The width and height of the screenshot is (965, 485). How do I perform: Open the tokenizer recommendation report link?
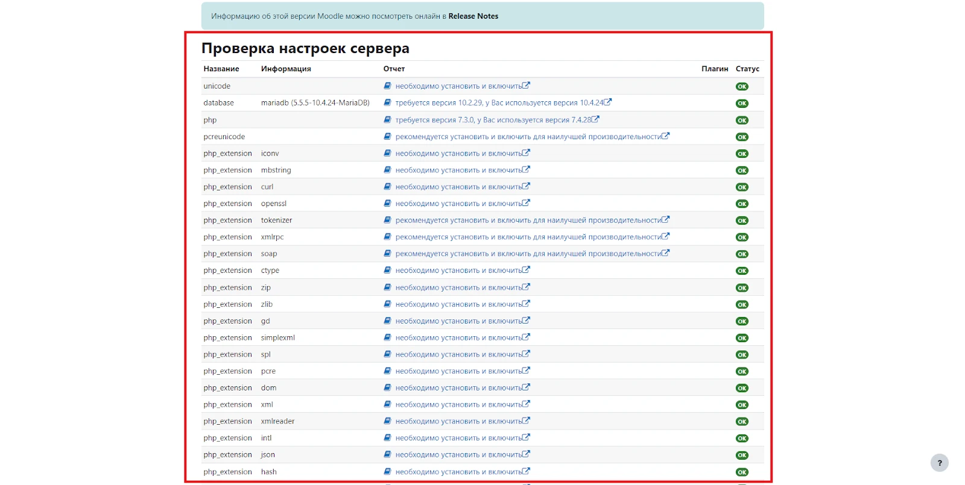pos(528,221)
